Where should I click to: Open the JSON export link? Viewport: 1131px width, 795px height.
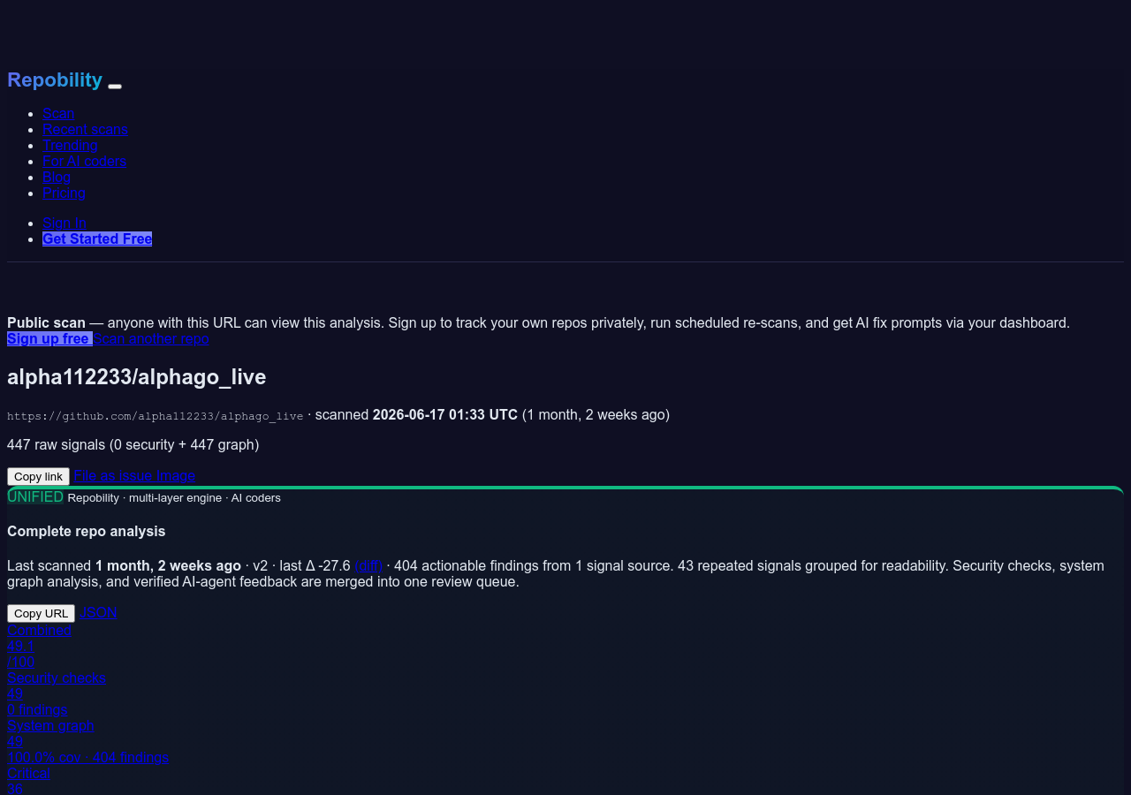point(98,612)
